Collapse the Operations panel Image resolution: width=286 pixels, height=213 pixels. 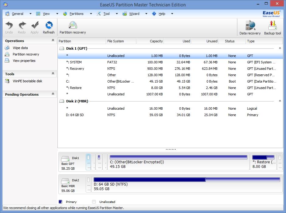click(x=53, y=40)
